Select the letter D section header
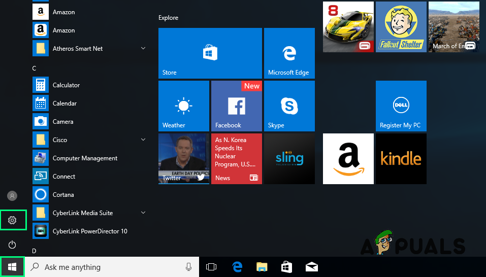This screenshot has width=486, height=277. tap(35, 251)
